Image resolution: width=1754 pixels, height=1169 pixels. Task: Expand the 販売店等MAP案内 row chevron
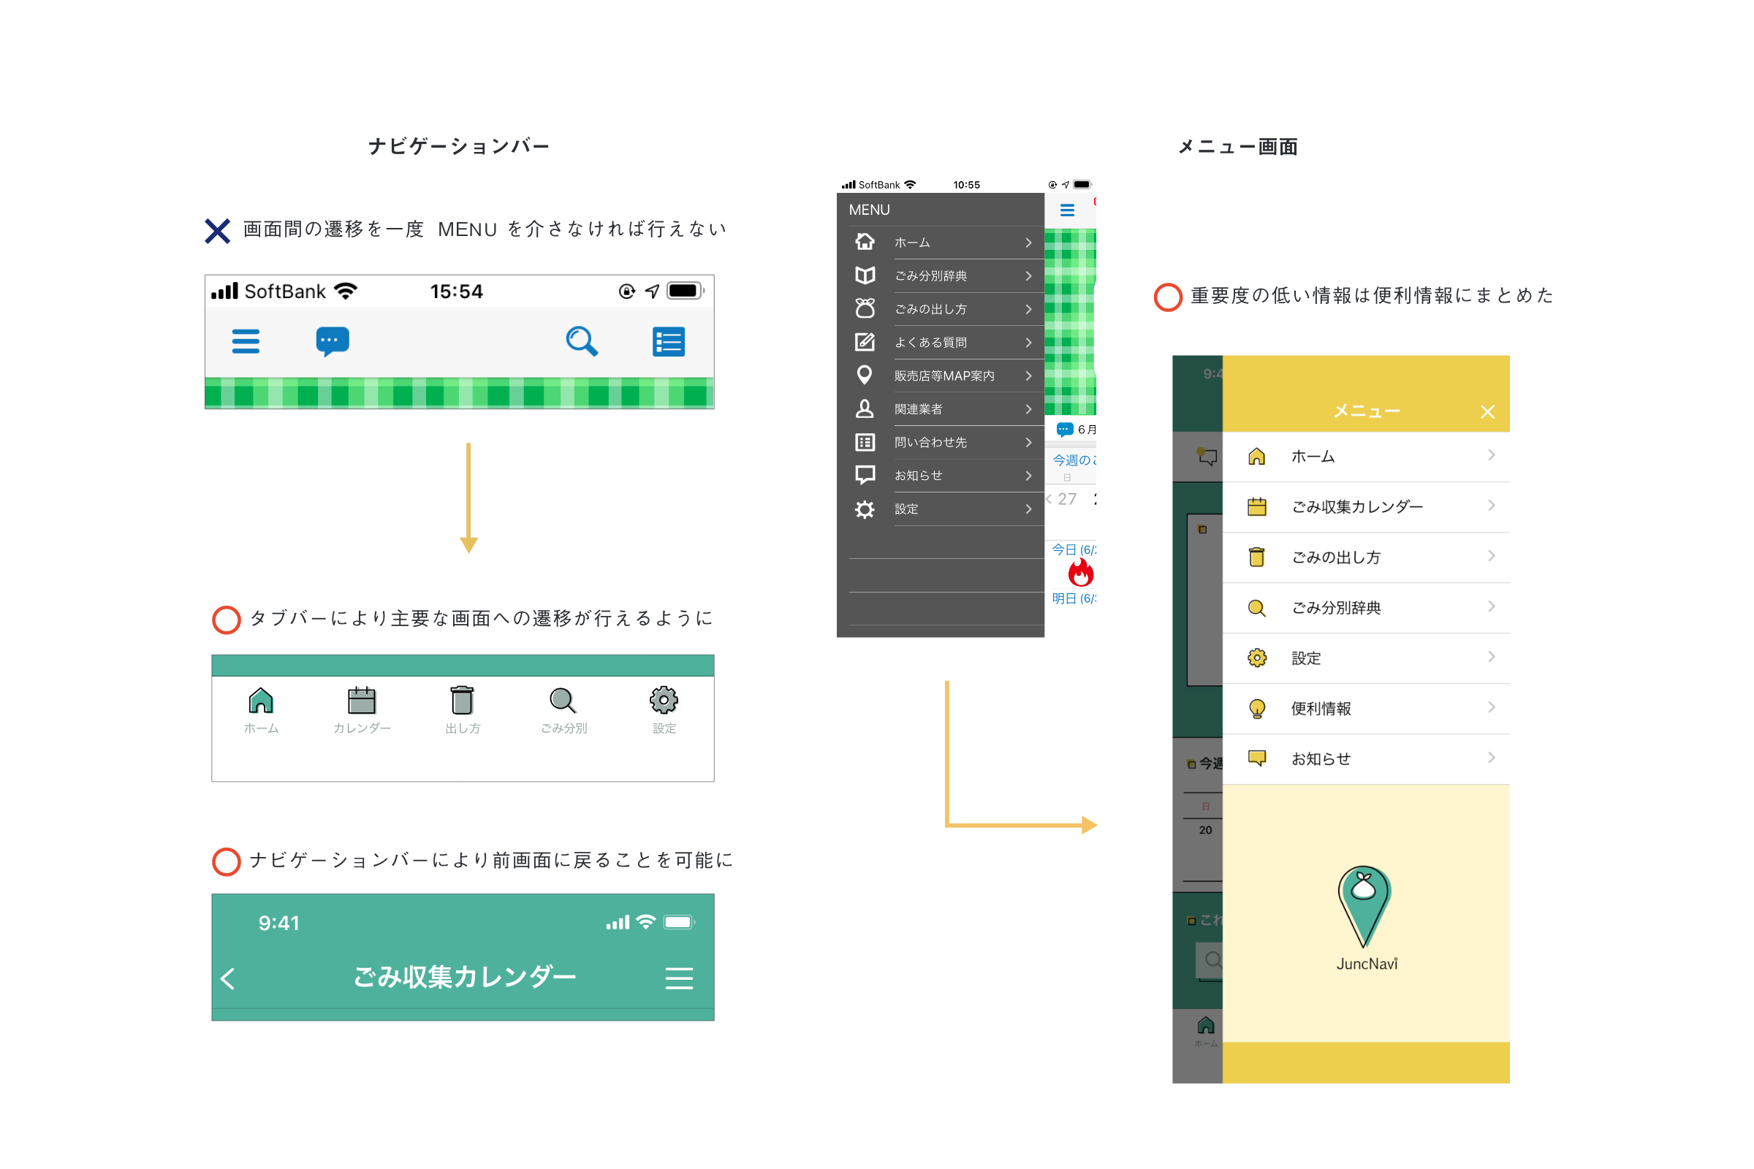pyautogui.click(x=1028, y=376)
